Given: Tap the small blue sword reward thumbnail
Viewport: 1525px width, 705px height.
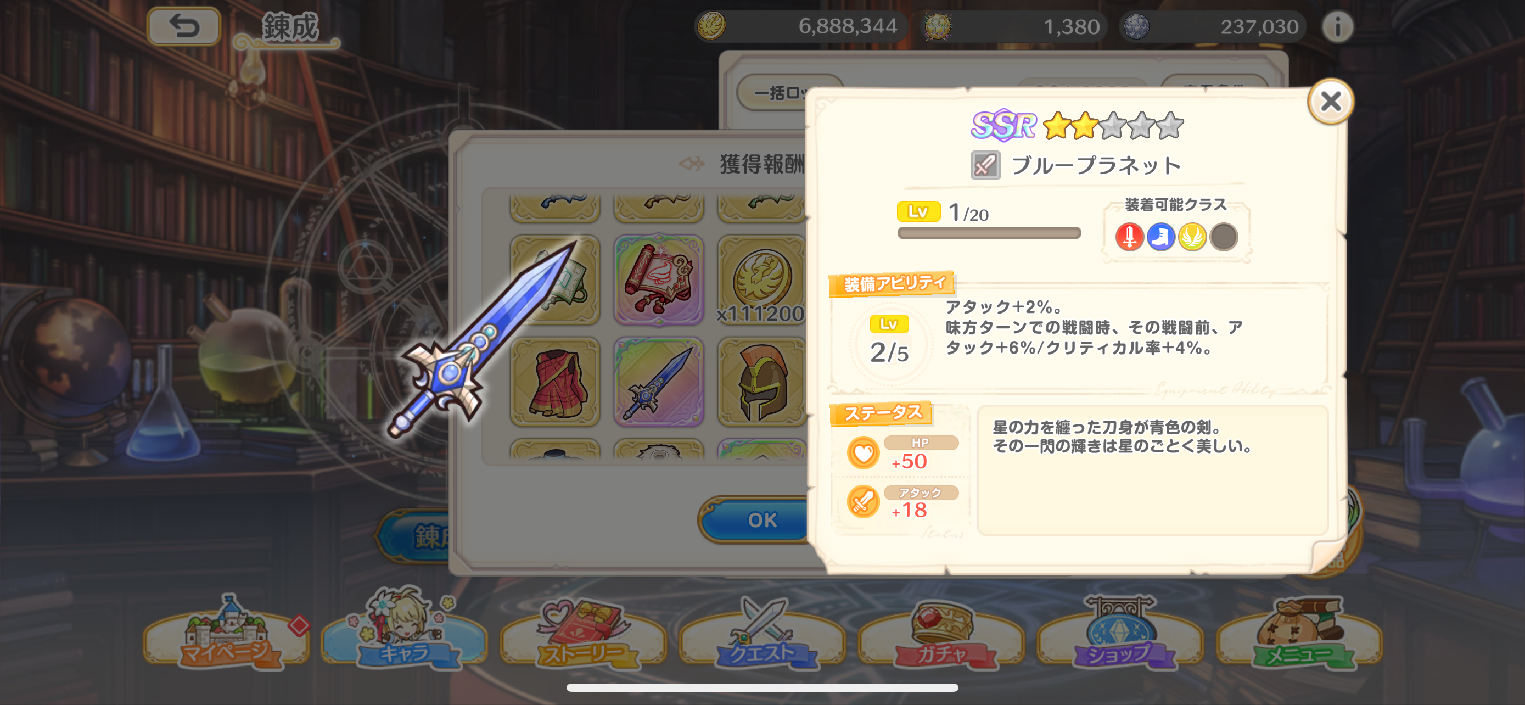Looking at the screenshot, I should [658, 382].
